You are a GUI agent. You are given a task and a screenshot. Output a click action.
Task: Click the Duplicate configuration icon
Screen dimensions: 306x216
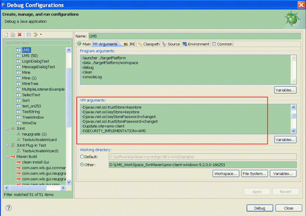(13, 35)
